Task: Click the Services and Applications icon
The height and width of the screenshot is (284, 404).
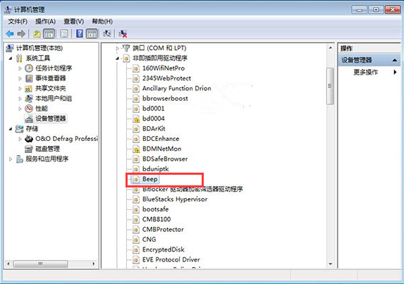Action: click(20, 159)
